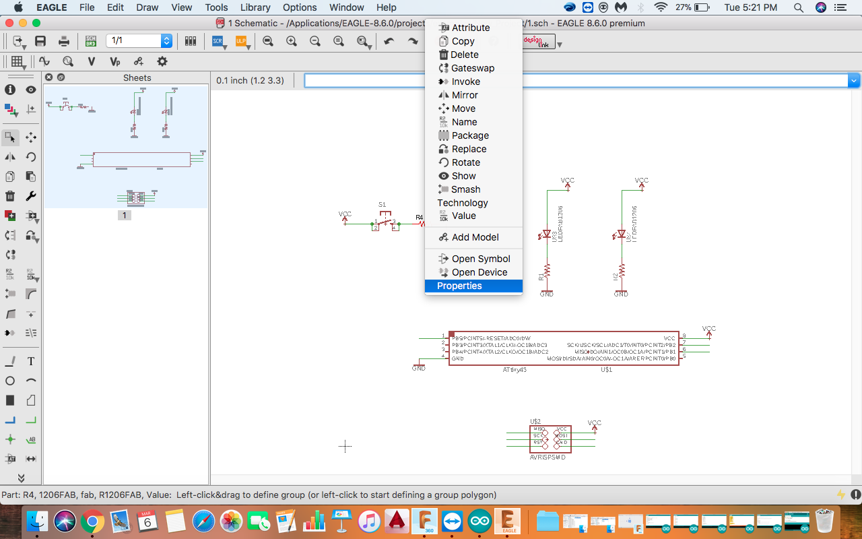Click the Redo arrow icon

[x=412, y=41]
